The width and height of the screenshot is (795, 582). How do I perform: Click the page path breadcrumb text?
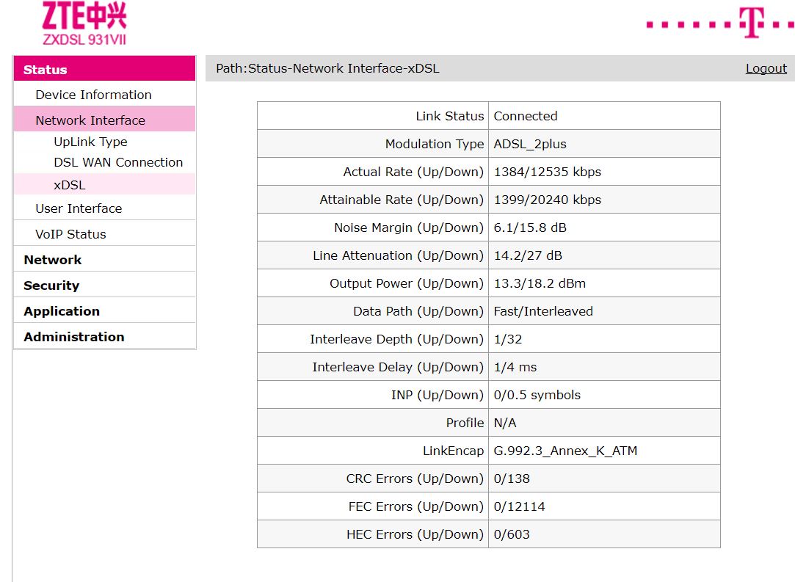pyautogui.click(x=327, y=68)
